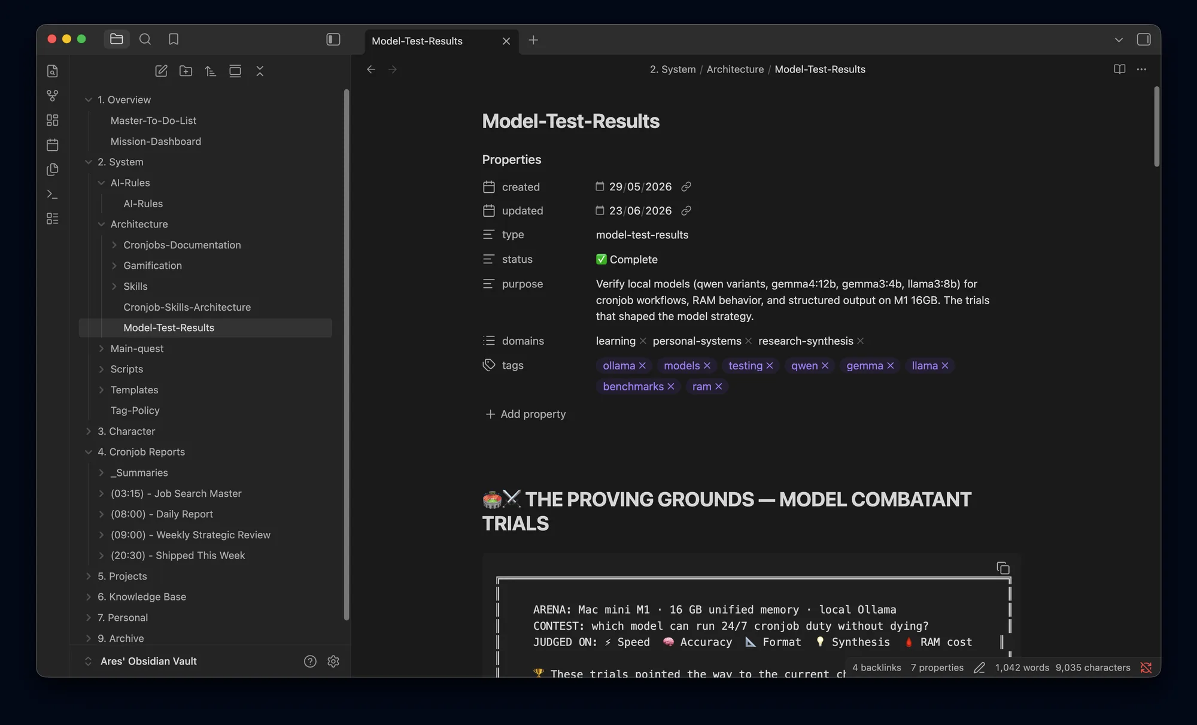Open the 4 backlinks status item
Screen dimensions: 1197x725
point(876,668)
